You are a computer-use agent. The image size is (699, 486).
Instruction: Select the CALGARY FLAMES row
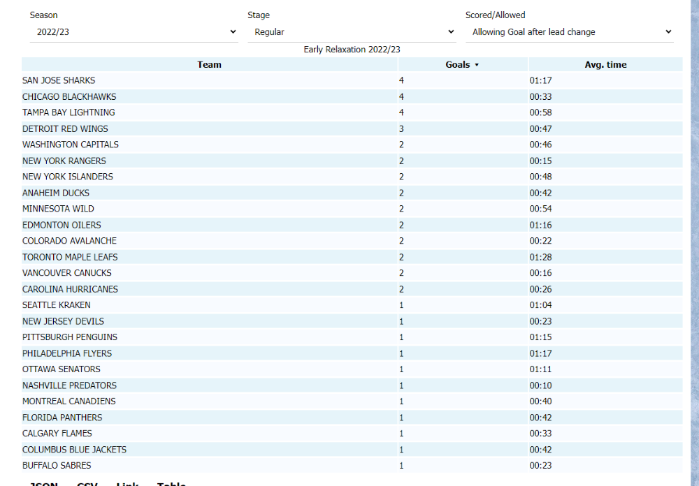click(x=352, y=434)
